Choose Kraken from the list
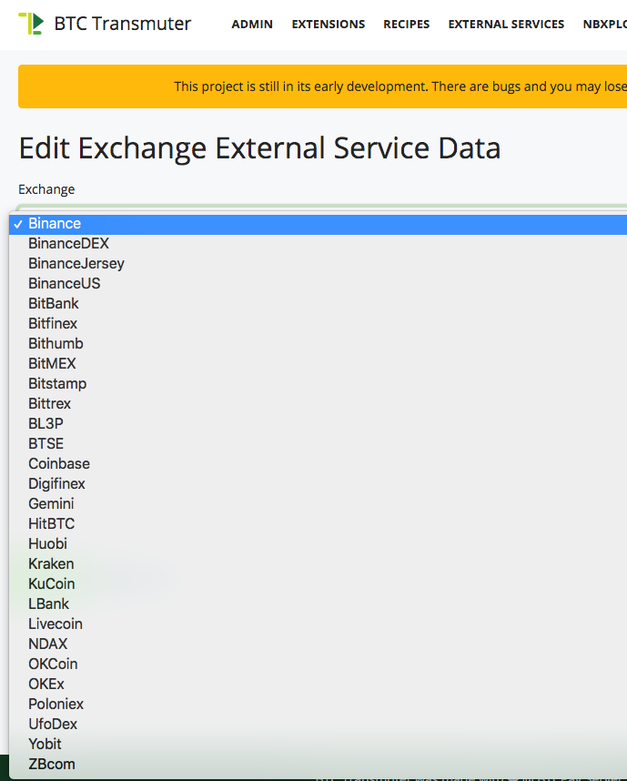This screenshot has height=781, width=627. pyautogui.click(x=318, y=563)
